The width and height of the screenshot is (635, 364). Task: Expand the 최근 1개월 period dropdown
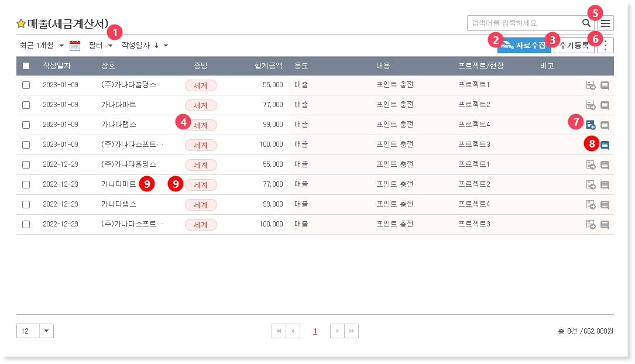click(42, 46)
